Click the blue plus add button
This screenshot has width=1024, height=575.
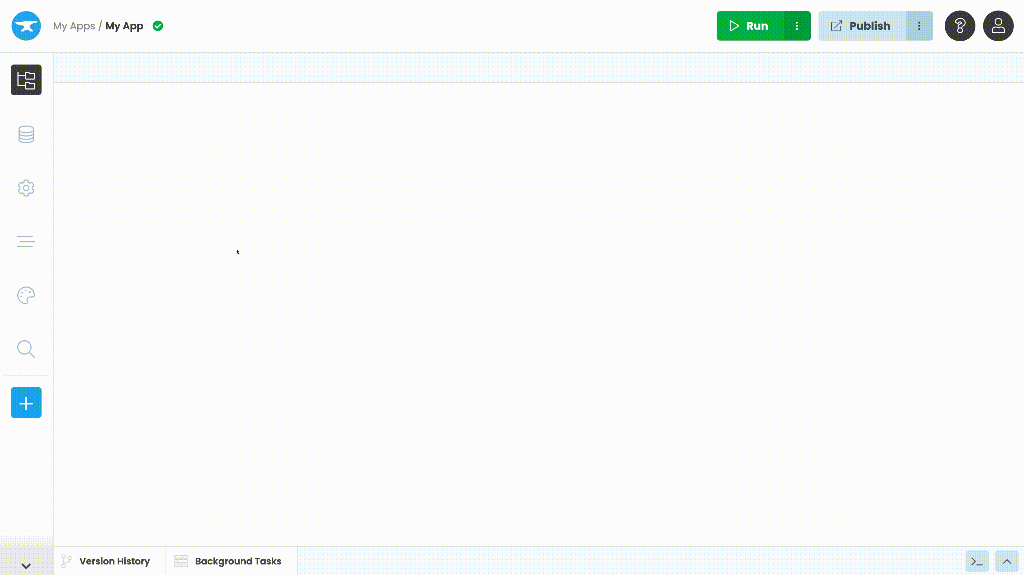26,402
